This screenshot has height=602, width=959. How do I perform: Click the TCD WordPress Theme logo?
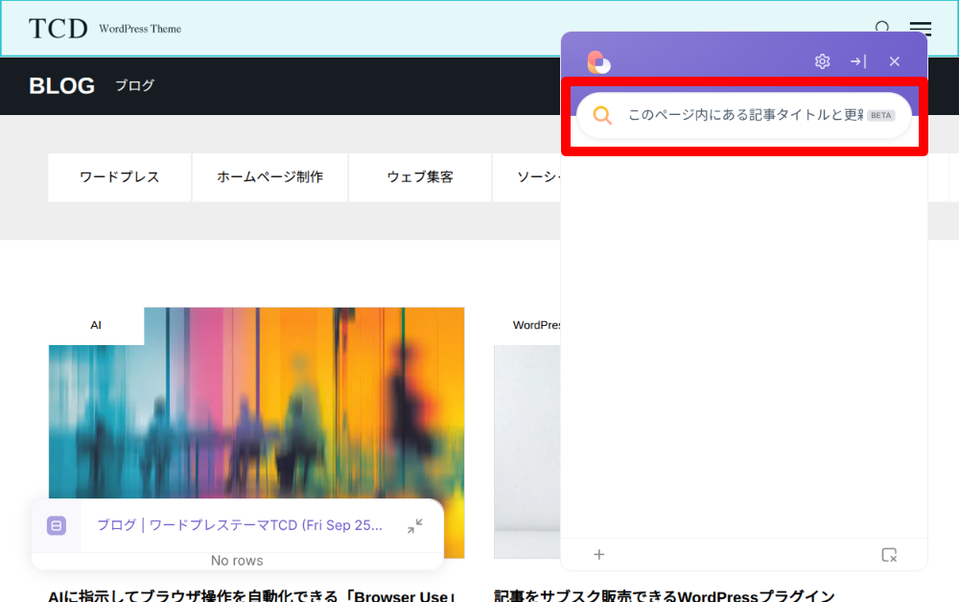point(105,28)
